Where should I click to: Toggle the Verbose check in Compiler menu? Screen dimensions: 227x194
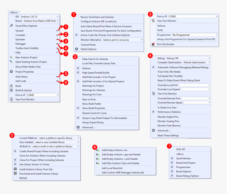coord(78,68)
